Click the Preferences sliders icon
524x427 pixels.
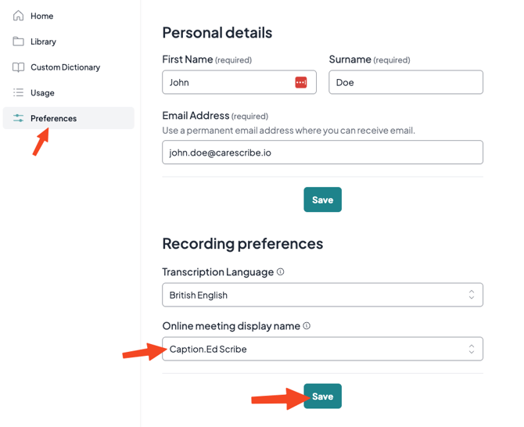[x=19, y=118]
